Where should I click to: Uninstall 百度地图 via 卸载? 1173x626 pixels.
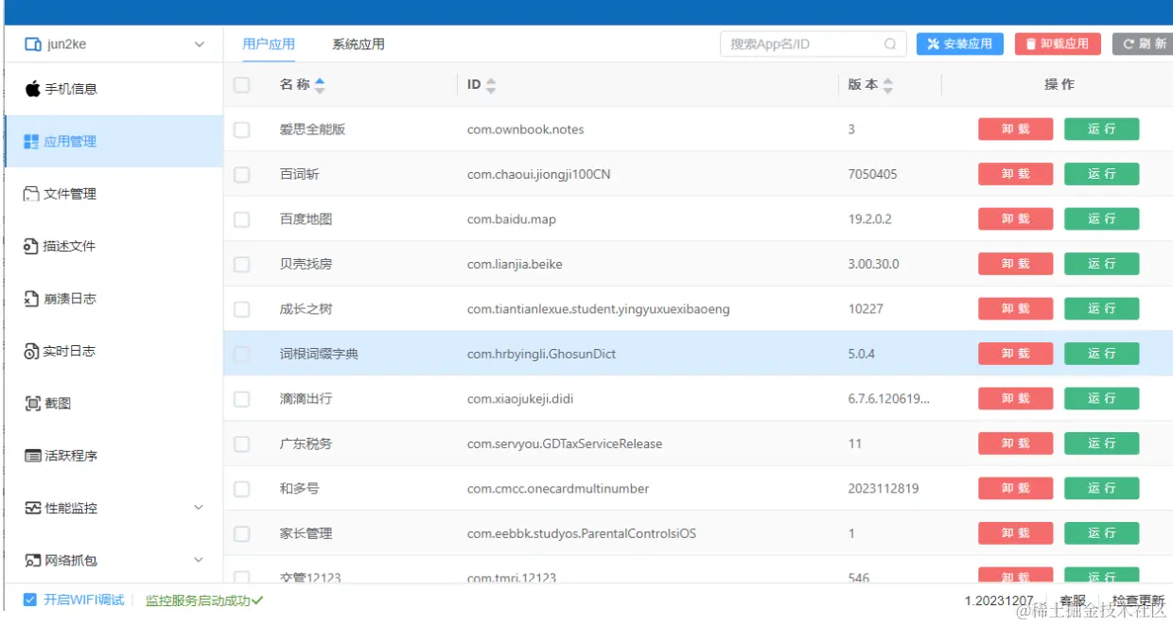tap(1016, 218)
